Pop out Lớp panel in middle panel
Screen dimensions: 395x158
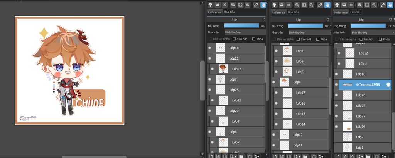pos(328,19)
